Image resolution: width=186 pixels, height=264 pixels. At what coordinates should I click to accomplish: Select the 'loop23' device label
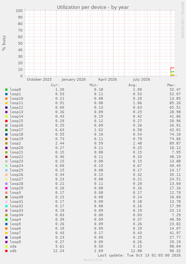[x=16, y=161]
